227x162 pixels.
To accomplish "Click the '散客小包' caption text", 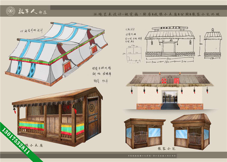I will (x=167, y=149).
